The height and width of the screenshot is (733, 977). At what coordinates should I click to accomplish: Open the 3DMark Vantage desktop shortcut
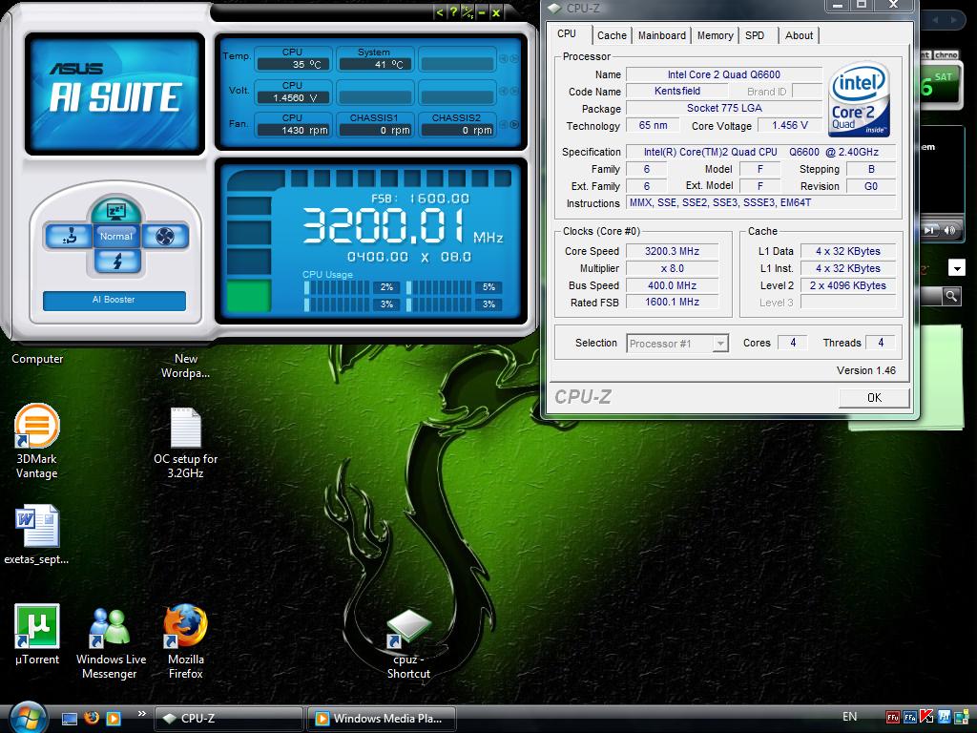[x=37, y=427]
